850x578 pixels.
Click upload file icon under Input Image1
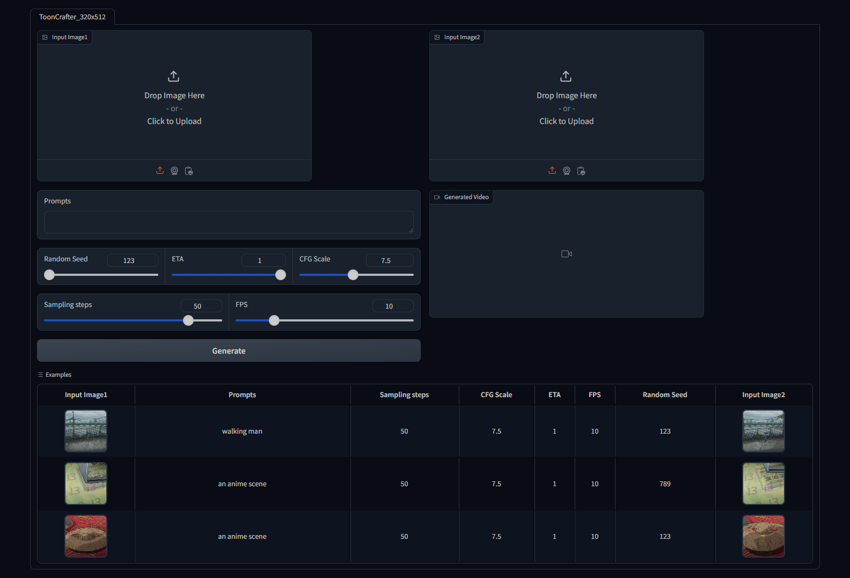(x=160, y=171)
